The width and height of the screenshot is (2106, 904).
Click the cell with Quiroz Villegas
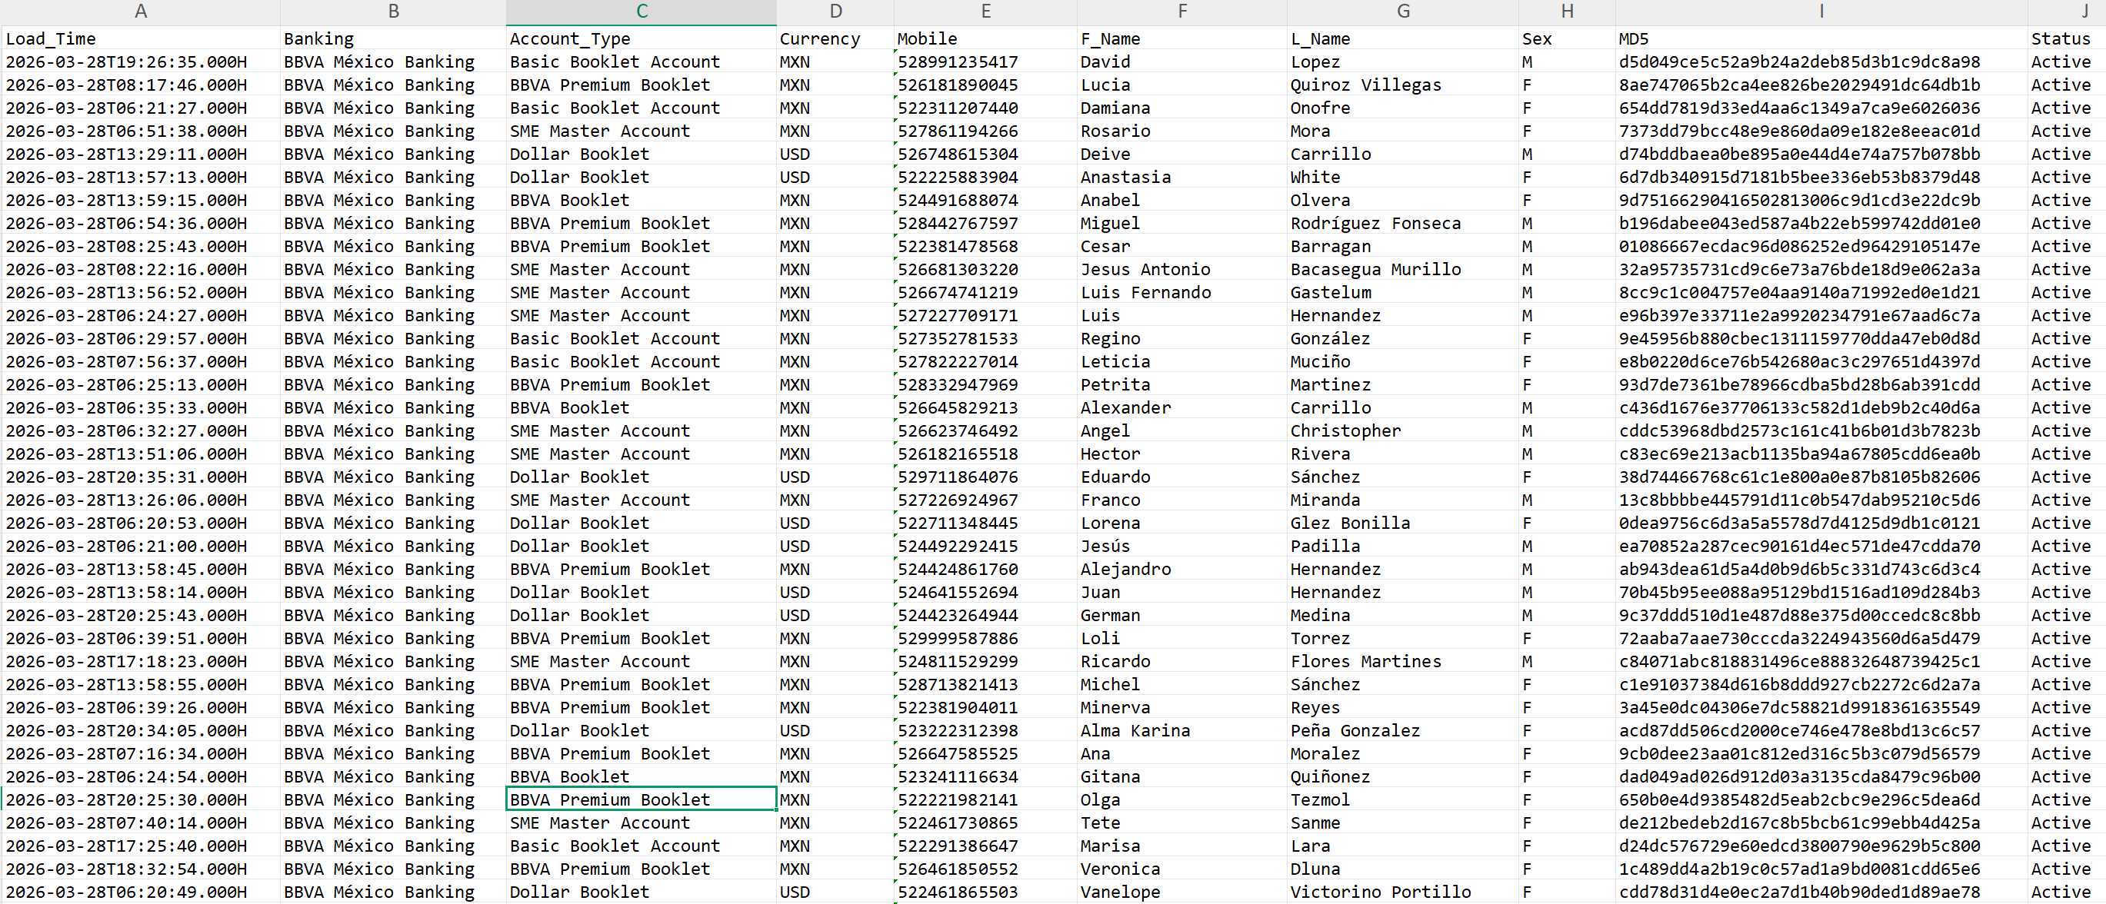[x=1402, y=85]
